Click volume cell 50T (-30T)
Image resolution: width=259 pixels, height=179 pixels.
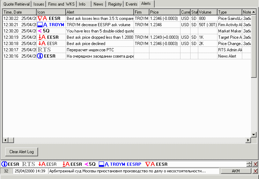click(x=208, y=25)
